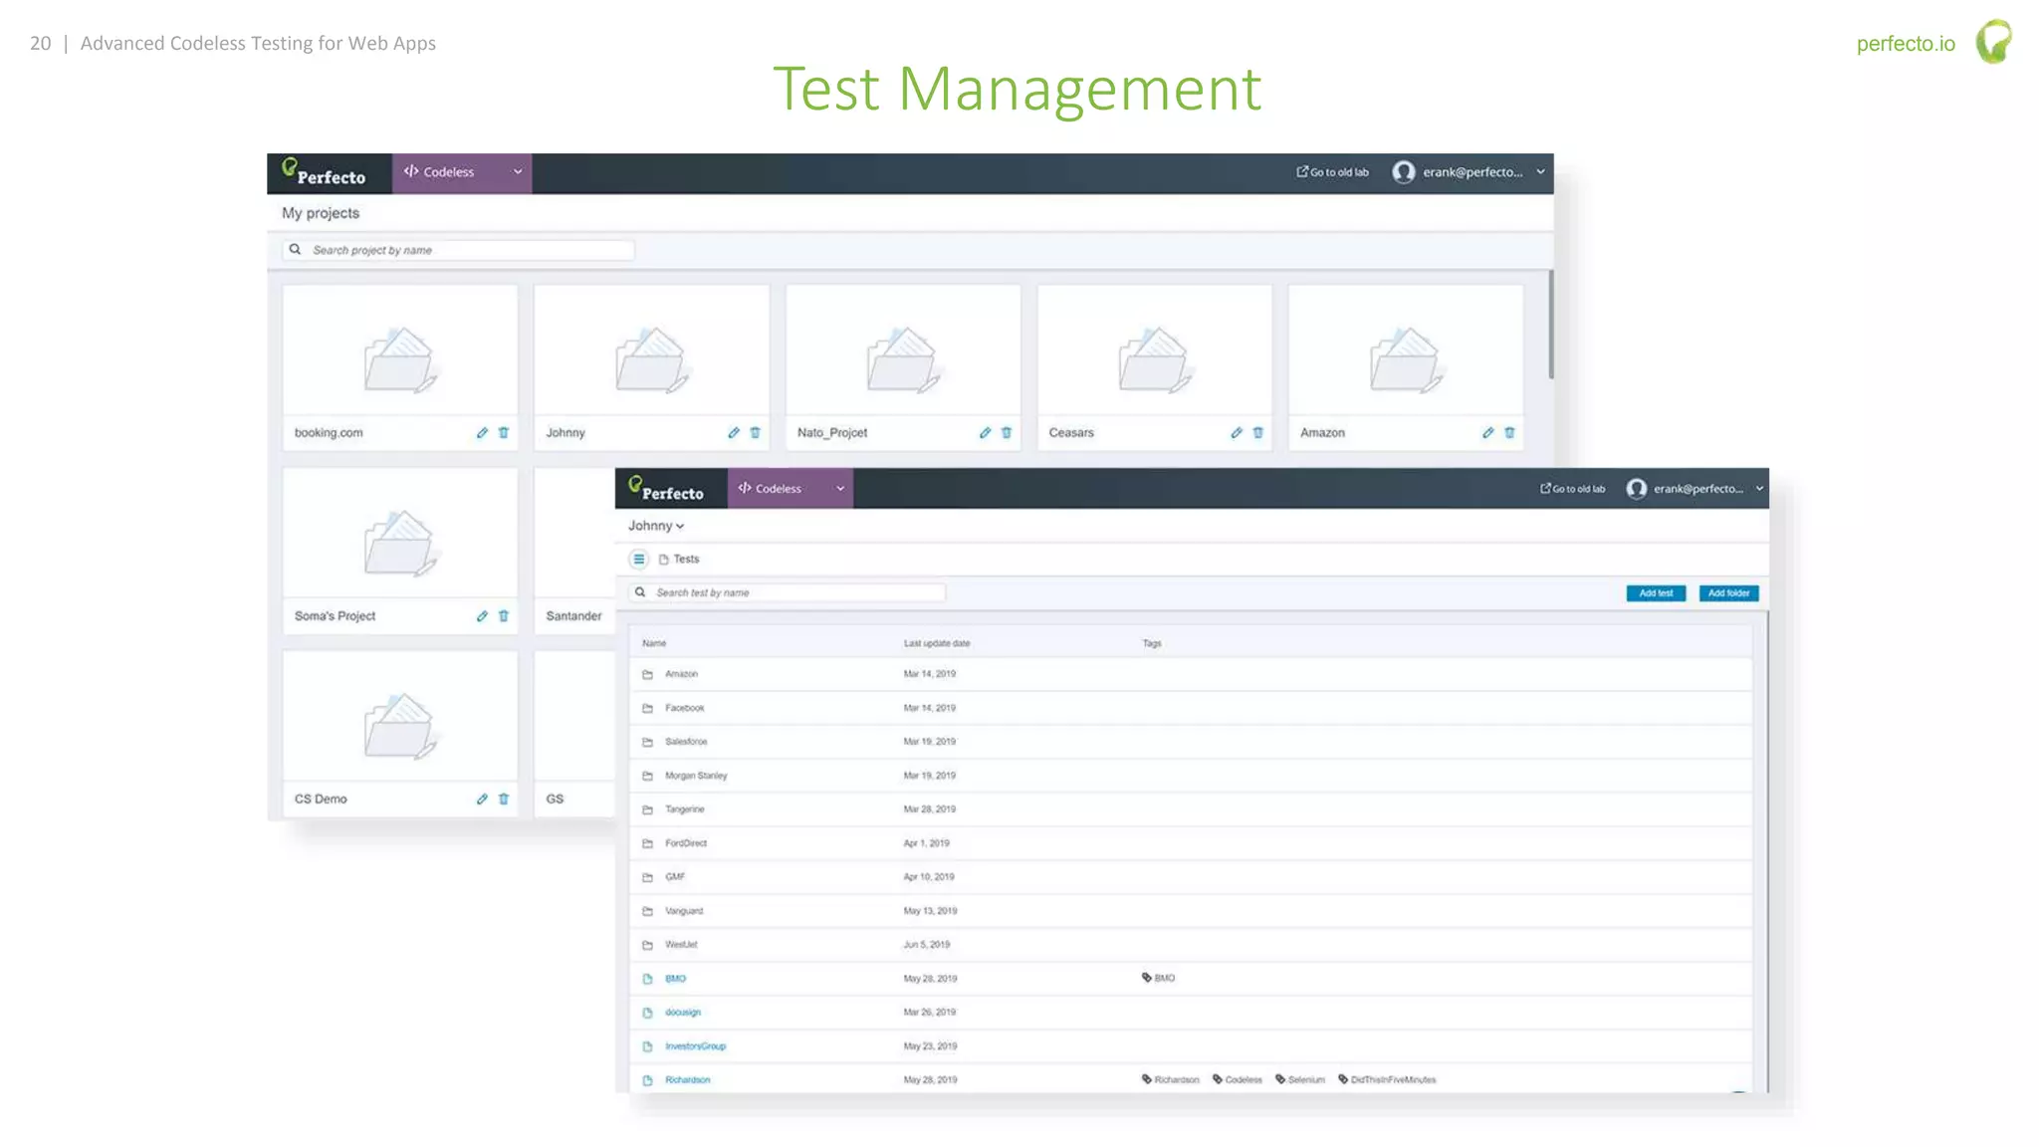
Task: Click the Search test by name field
Action: click(787, 592)
